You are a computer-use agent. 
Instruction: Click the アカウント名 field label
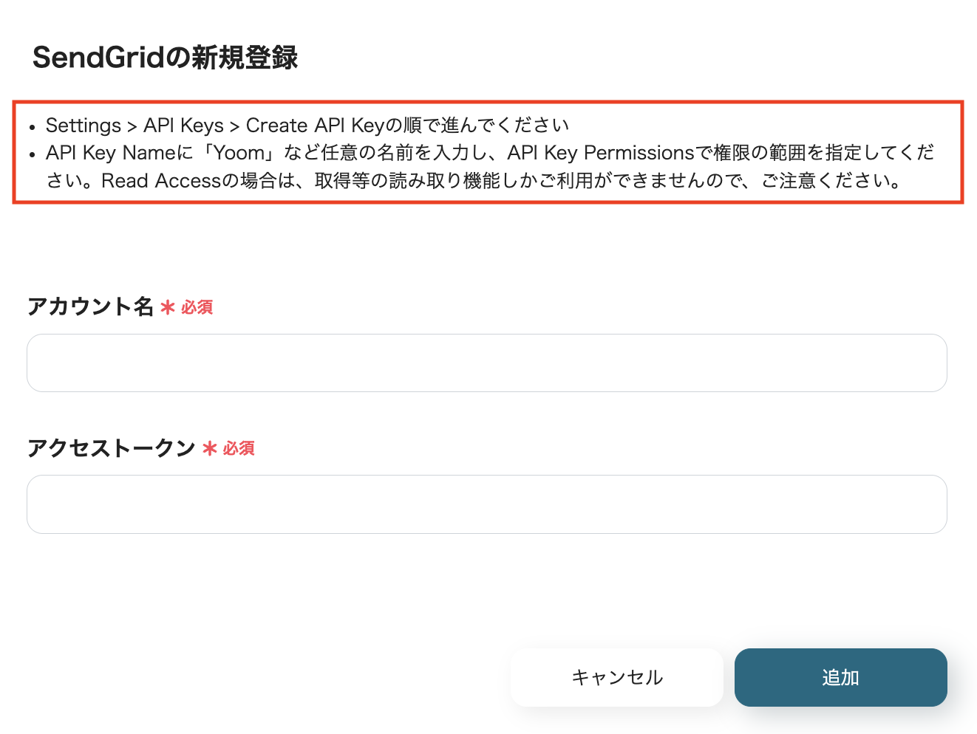pos(90,306)
